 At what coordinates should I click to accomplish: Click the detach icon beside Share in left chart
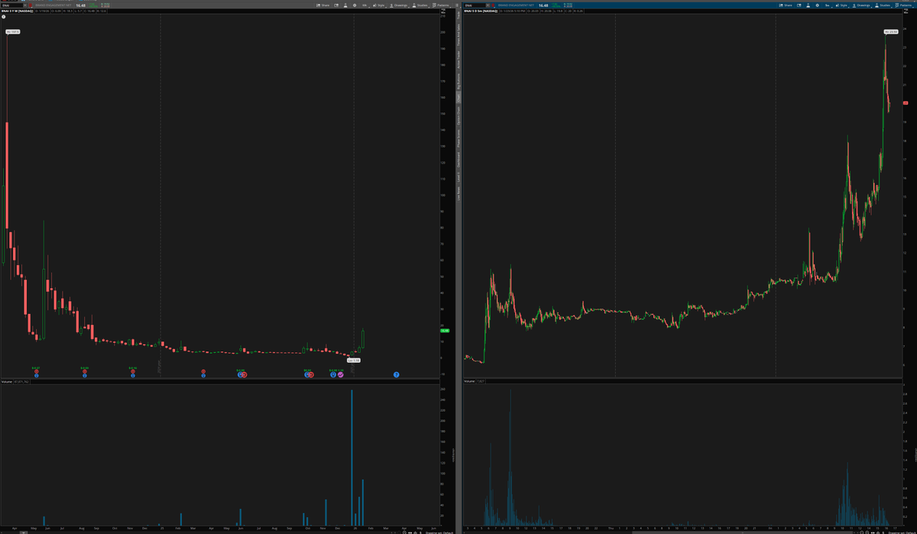pyautogui.click(x=336, y=5)
